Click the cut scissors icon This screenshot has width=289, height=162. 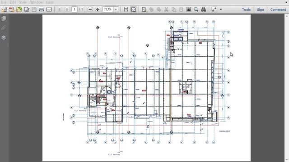(166, 9)
